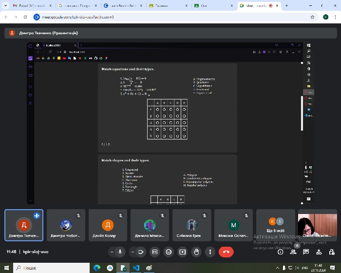Open video settings arrow next to camera
Viewport: 341px width, 273px height.
(x=133, y=252)
